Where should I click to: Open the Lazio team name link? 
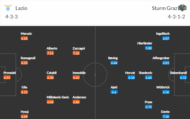pos(21,8)
